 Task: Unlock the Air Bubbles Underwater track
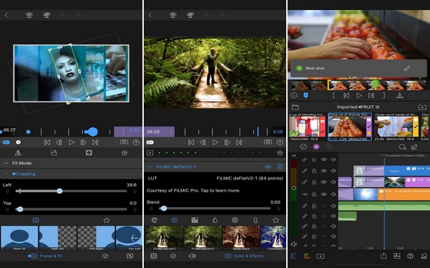314,194
